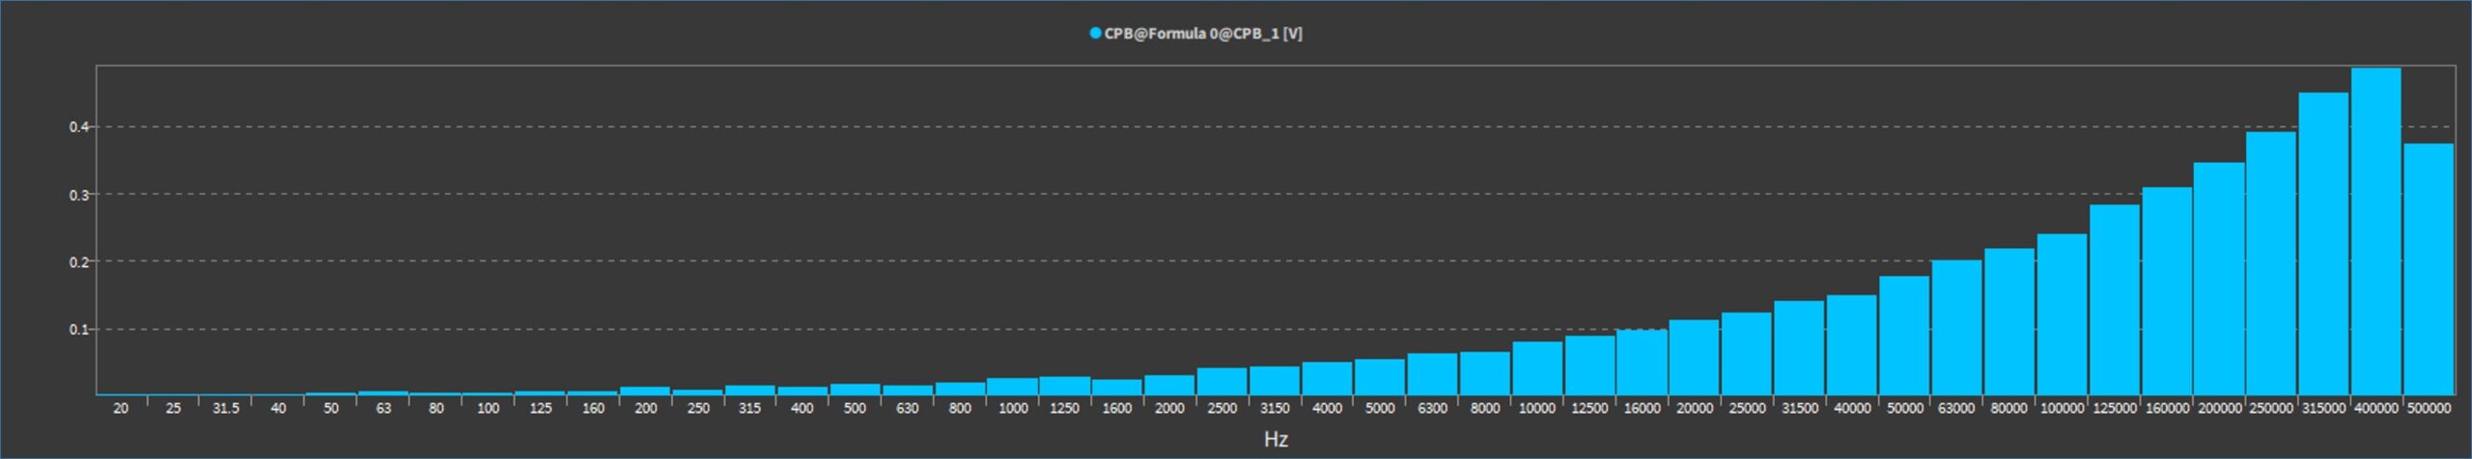Select the 500000 Hz bar
This screenshot has height=459, width=2472.
click(x=2428, y=270)
